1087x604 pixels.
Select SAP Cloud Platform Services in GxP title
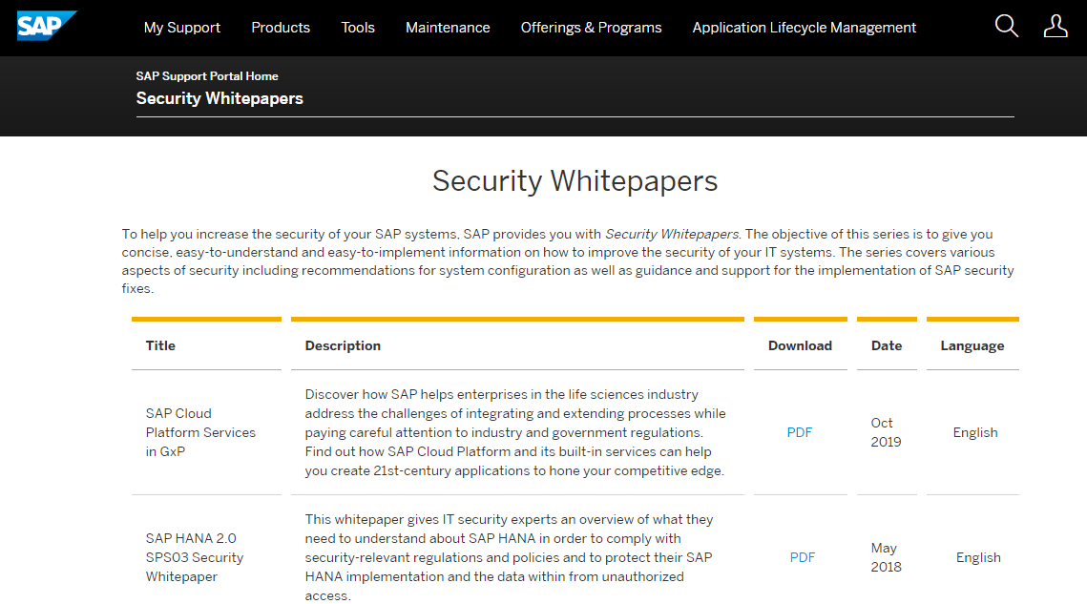[200, 432]
